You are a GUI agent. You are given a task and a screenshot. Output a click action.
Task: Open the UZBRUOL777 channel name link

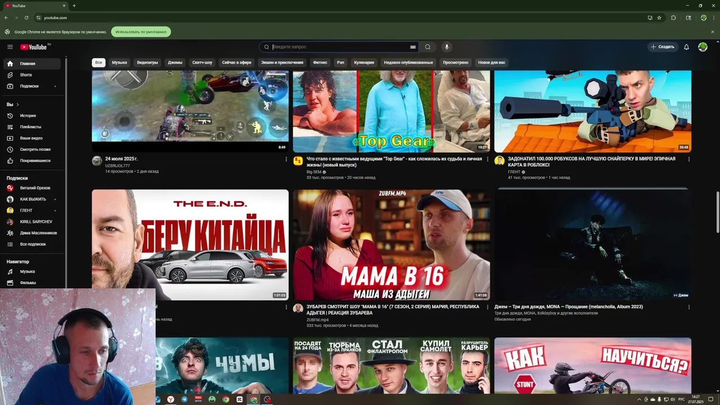tap(118, 165)
